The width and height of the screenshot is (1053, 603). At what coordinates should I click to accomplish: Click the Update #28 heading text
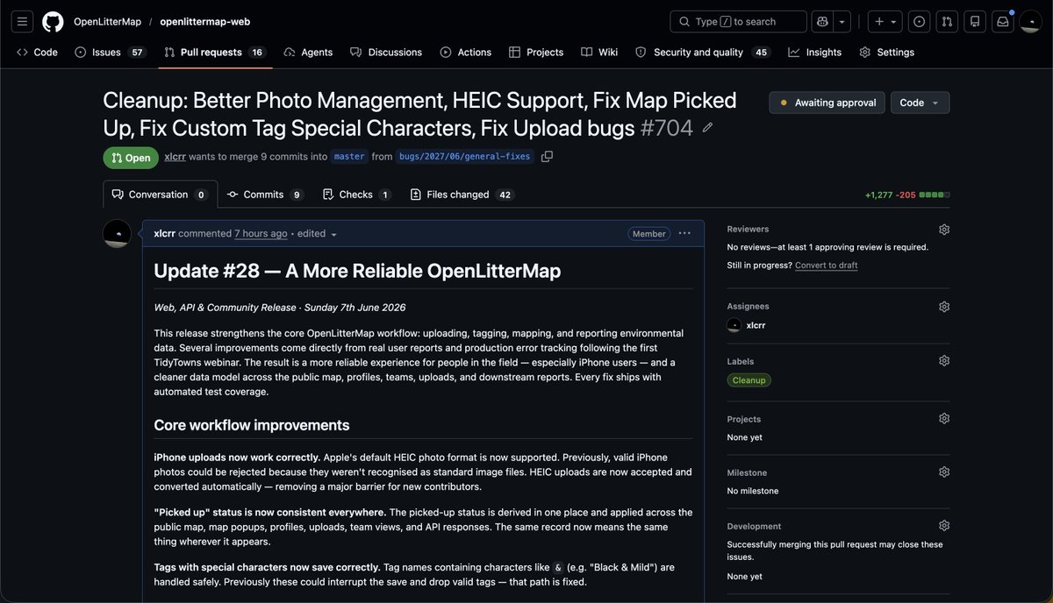click(357, 271)
